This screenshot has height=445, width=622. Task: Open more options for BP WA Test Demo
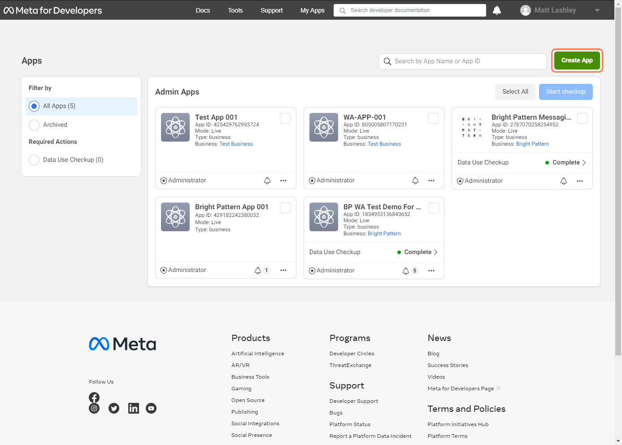tap(431, 271)
